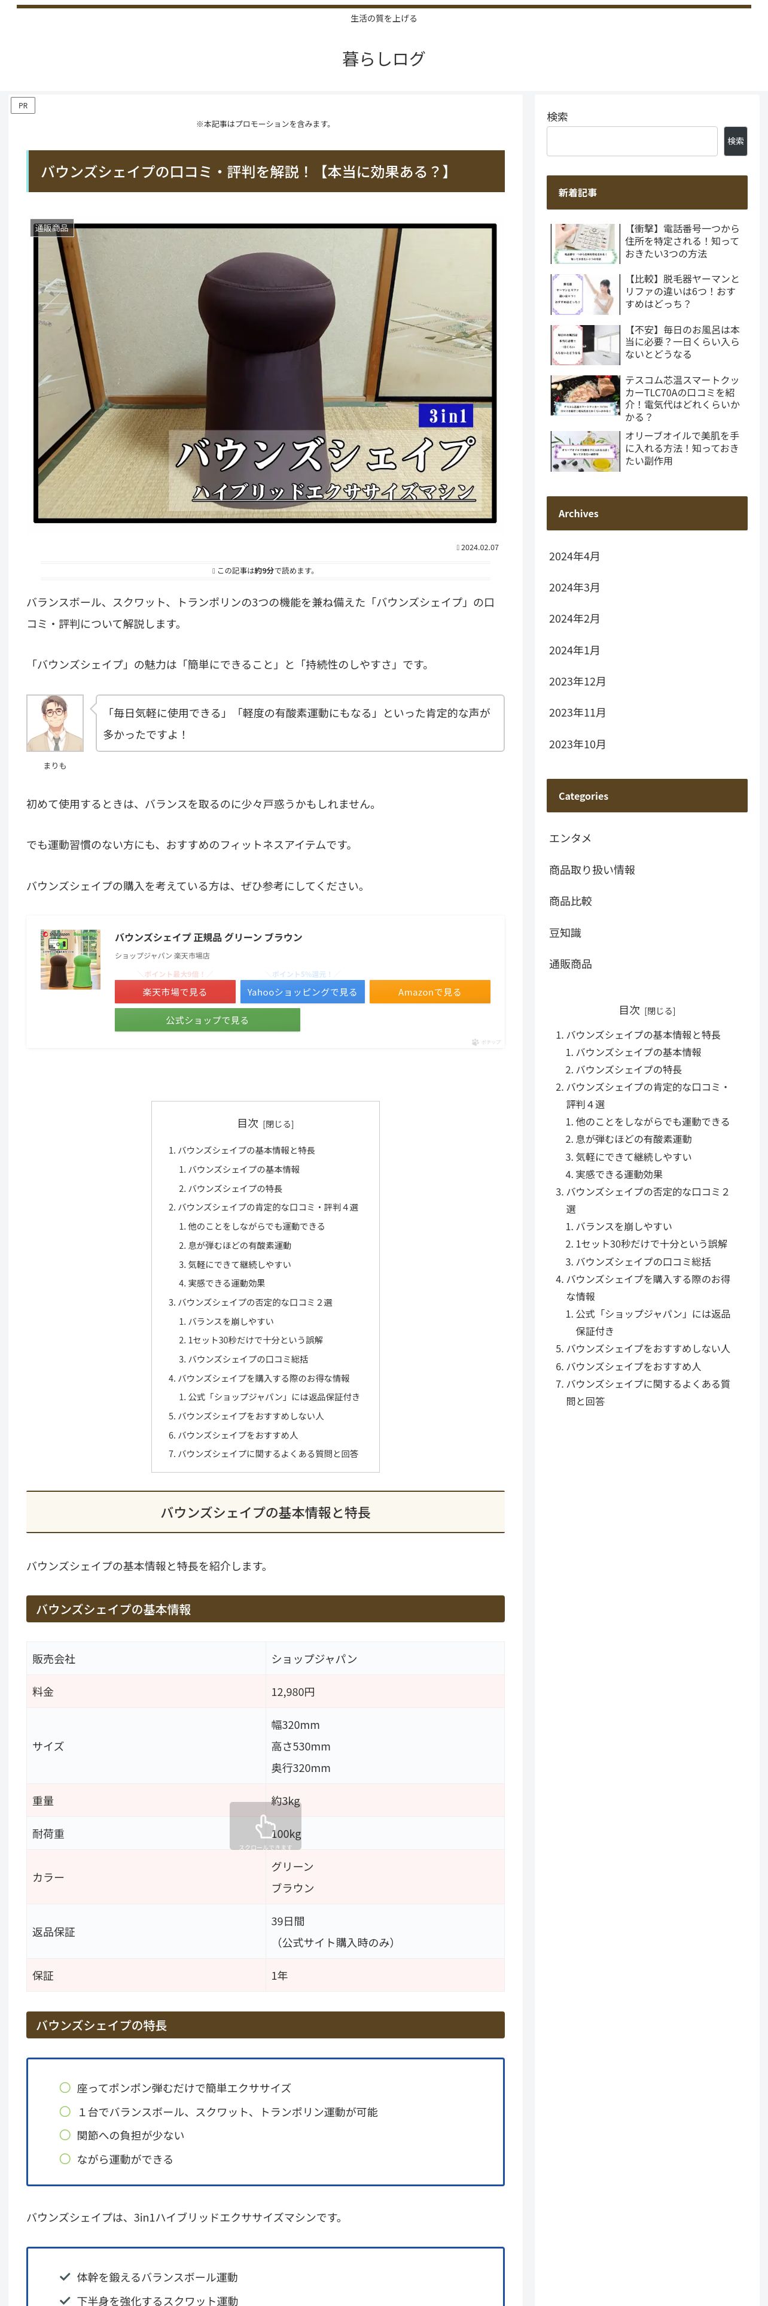This screenshot has height=2306, width=768.
Task: Open the 2023年10月 archive
Action: click(x=578, y=745)
